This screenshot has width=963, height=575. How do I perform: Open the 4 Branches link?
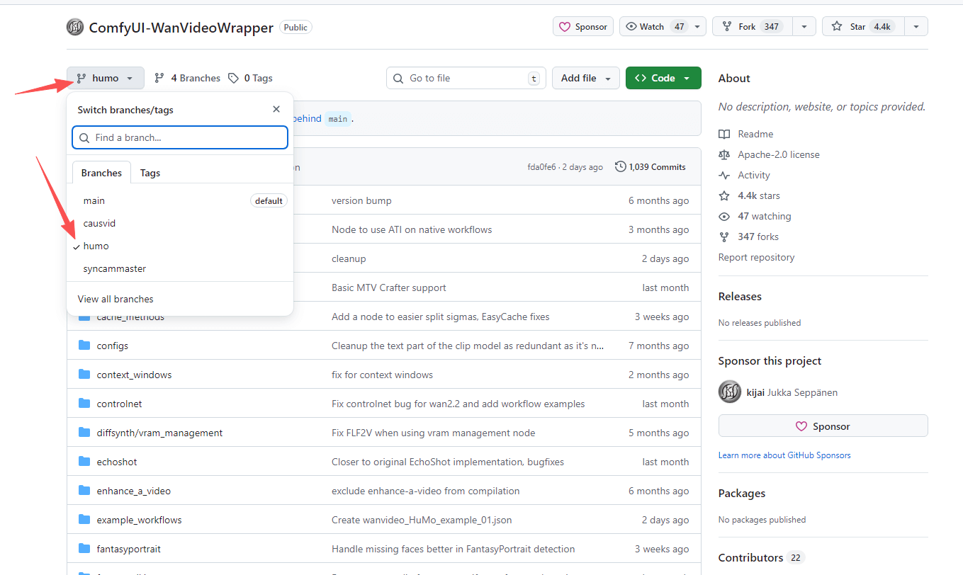pos(187,78)
